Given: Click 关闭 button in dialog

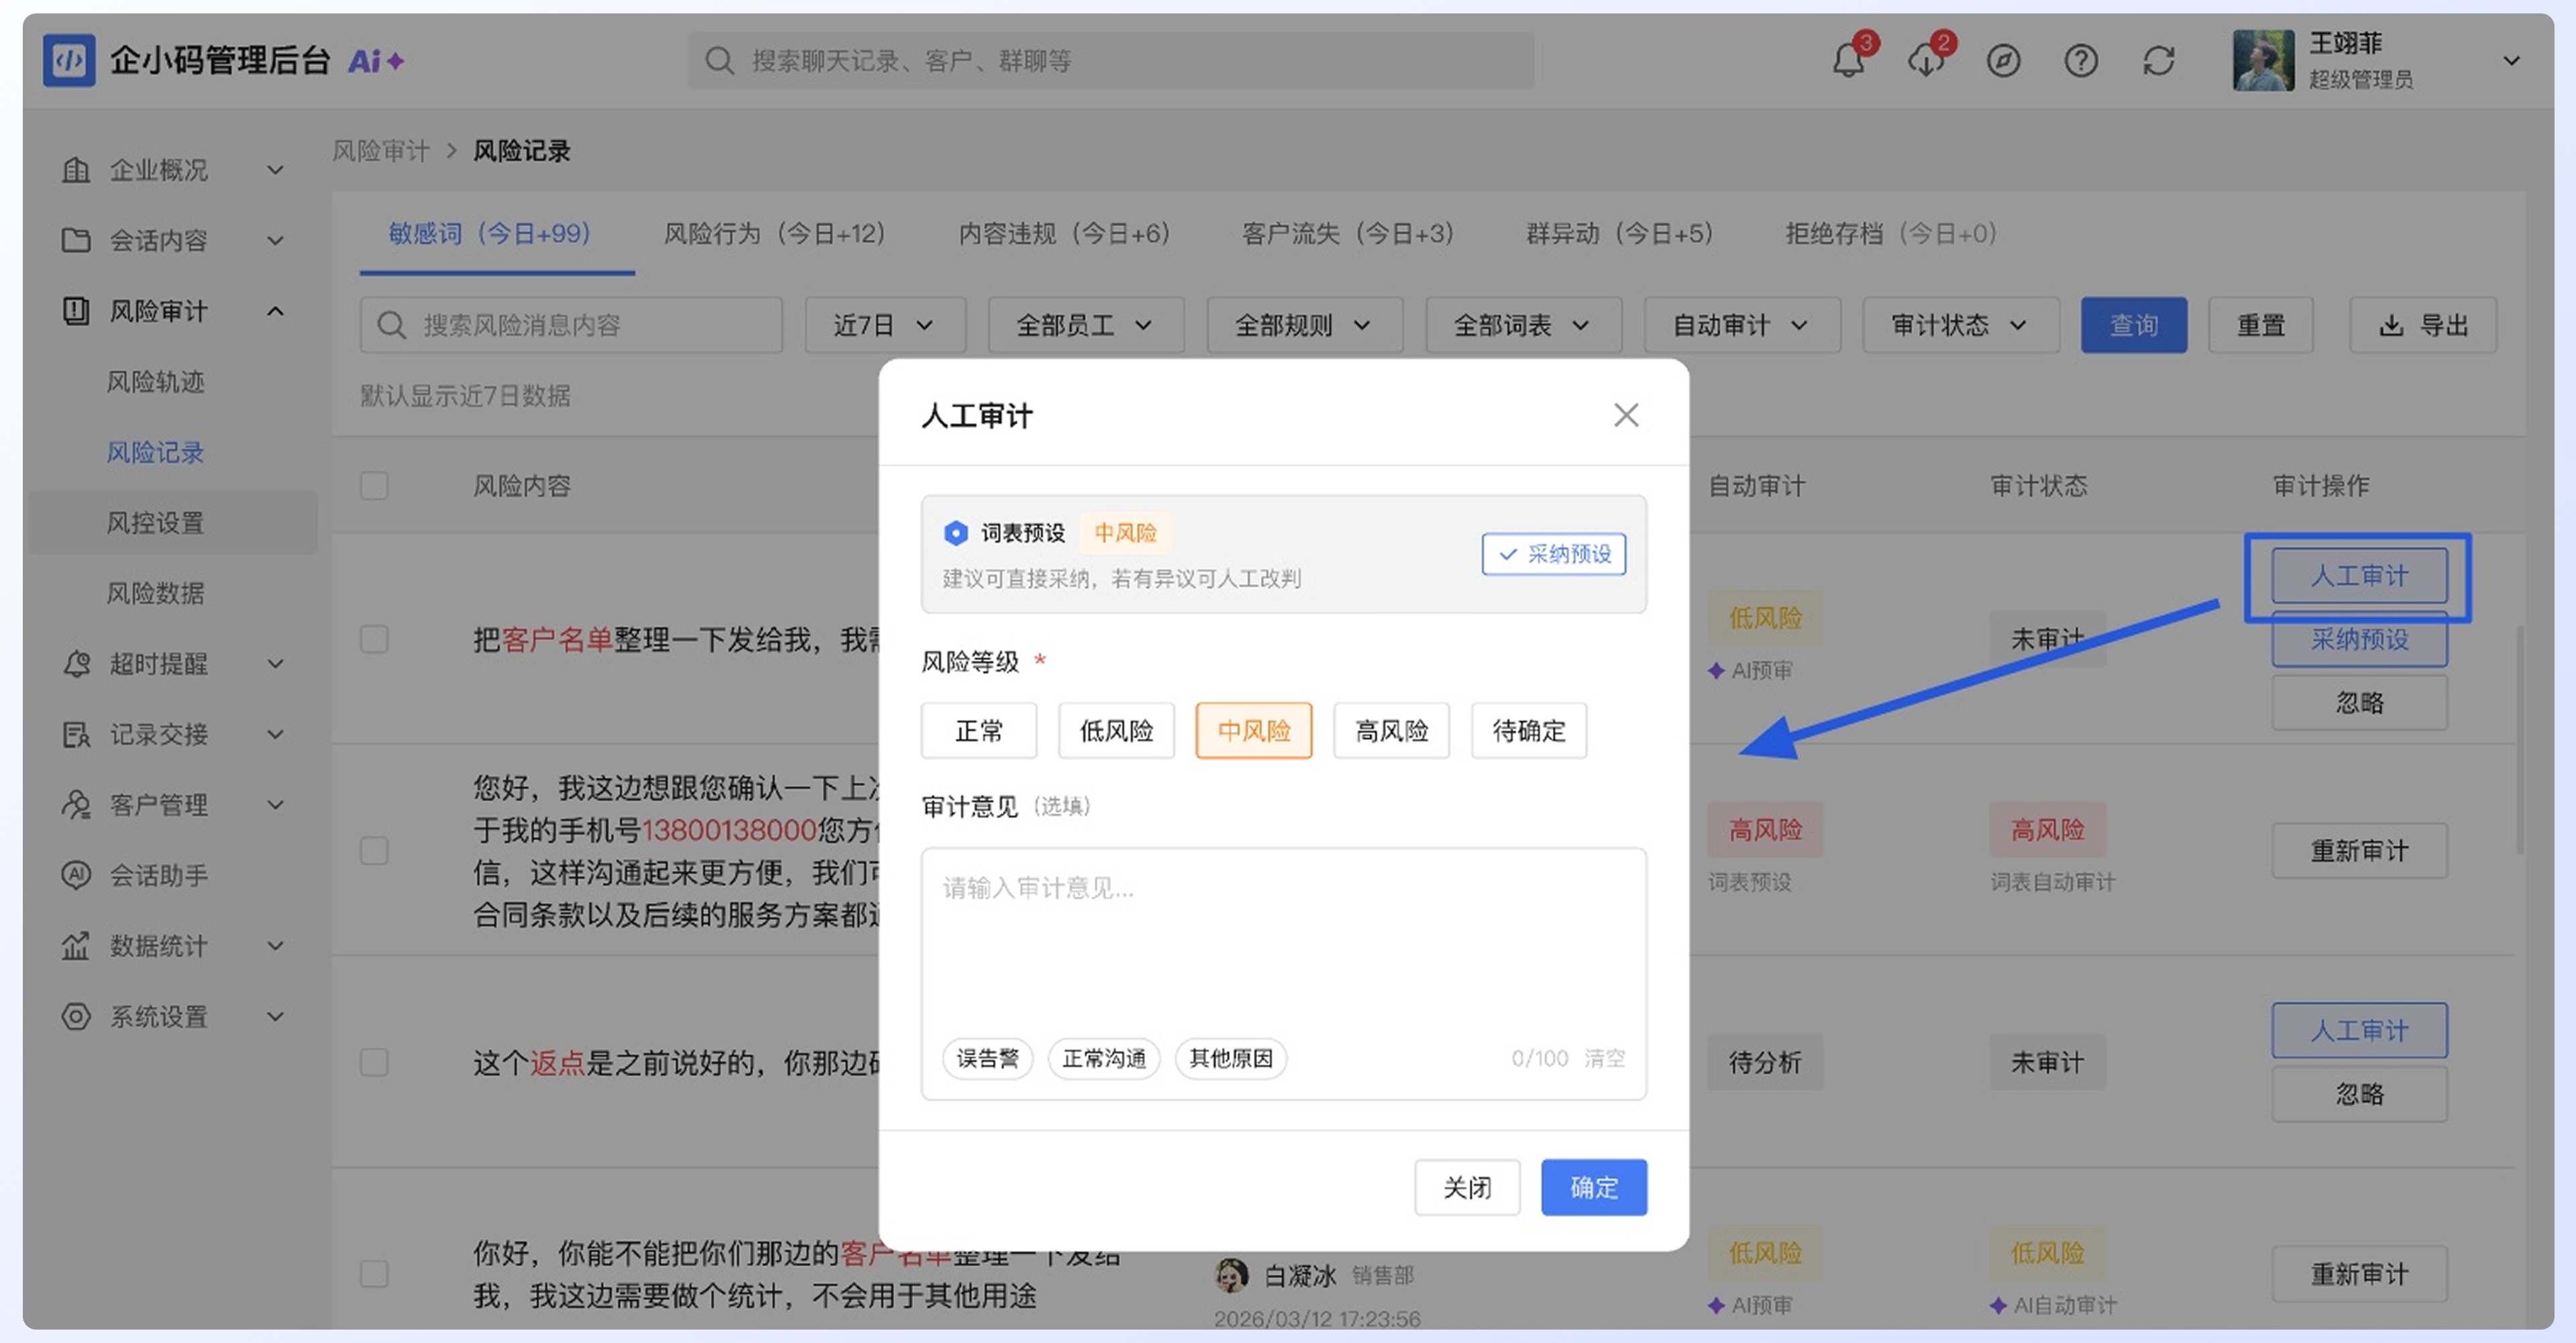Looking at the screenshot, I should (1467, 1188).
